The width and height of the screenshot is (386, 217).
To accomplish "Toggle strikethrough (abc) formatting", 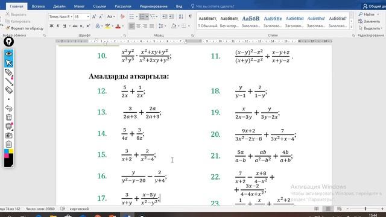I will (75, 26).
